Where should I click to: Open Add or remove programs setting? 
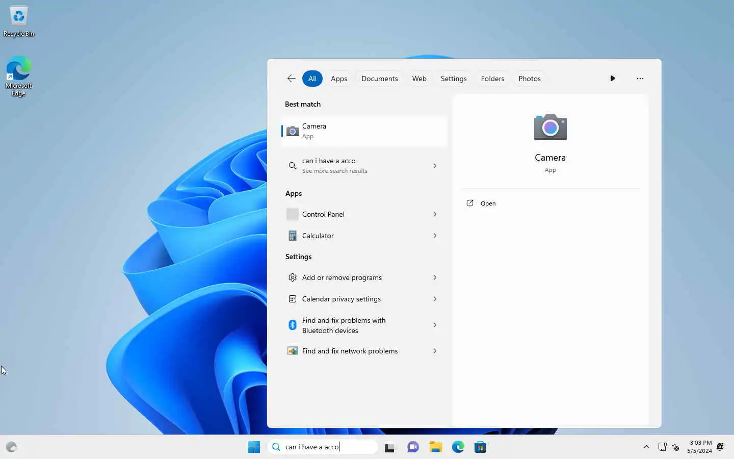pos(364,277)
